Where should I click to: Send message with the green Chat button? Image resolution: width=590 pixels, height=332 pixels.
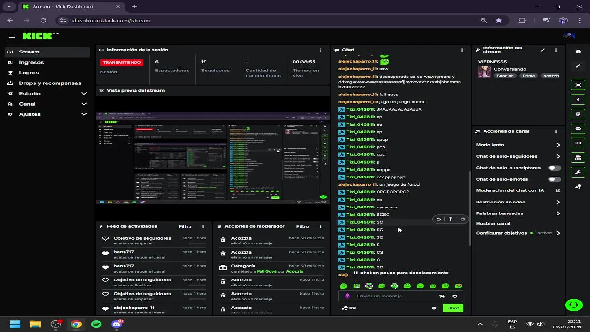pyautogui.click(x=453, y=308)
